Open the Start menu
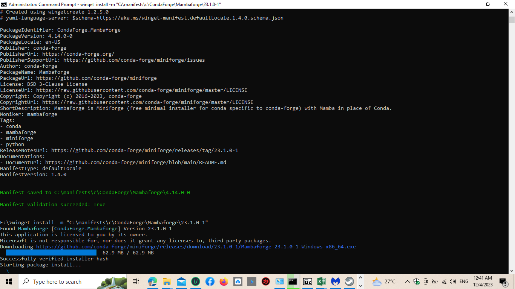This screenshot has width=515, height=289. [8, 281]
